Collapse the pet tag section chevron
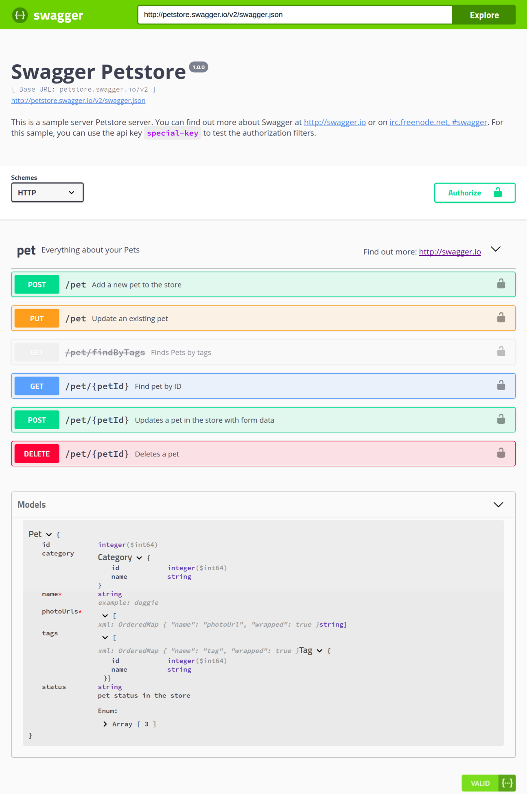The height and width of the screenshot is (794, 527). 495,249
